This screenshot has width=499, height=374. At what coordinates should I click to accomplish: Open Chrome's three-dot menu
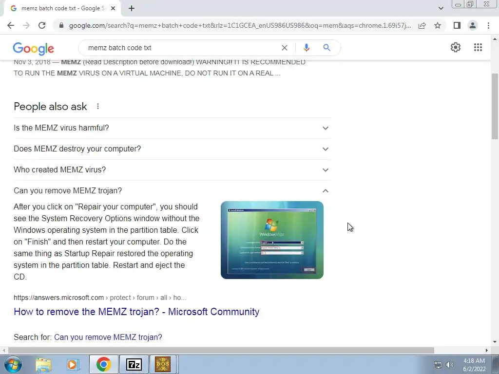coord(488,25)
